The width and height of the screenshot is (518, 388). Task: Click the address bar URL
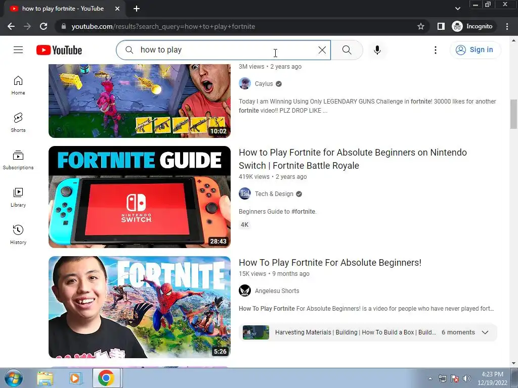pyautogui.click(x=163, y=26)
